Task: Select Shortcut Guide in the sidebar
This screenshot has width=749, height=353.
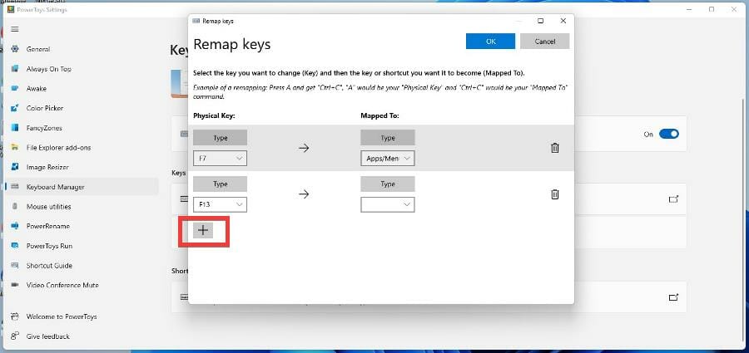Action: (x=49, y=265)
